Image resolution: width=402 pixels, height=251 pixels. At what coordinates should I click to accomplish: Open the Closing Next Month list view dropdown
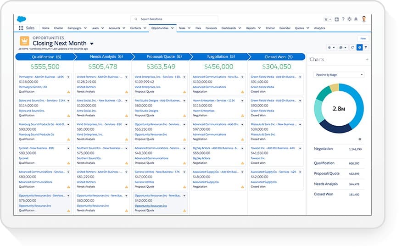coord(92,44)
